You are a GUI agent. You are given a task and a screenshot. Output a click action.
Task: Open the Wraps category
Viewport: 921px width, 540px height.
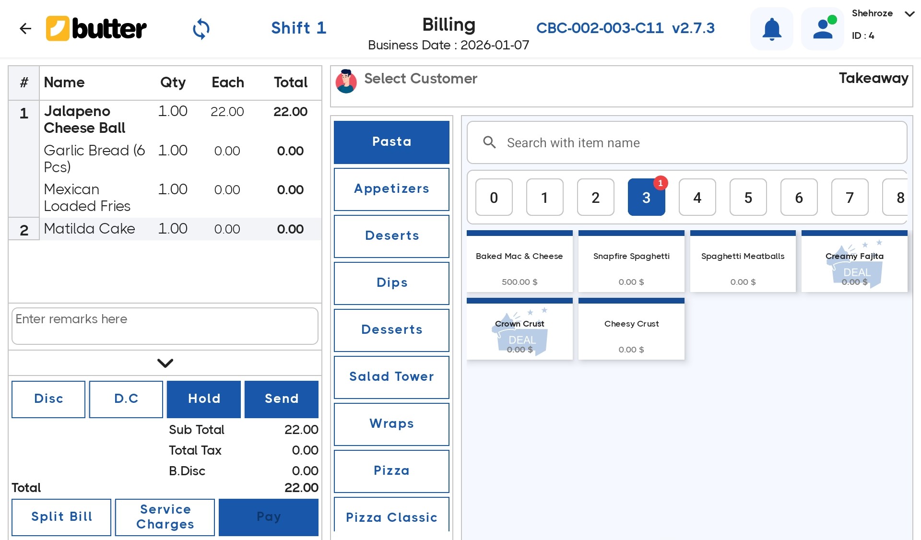pos(391,424)
